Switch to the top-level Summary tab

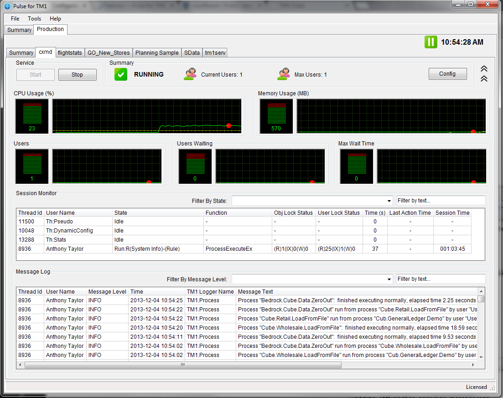19,30
